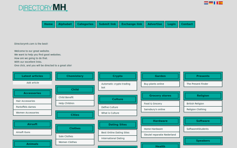The height and width of the screenshot is (148, 237).
Task: Switch language with the Dutch flag
Action: [206, 3]
